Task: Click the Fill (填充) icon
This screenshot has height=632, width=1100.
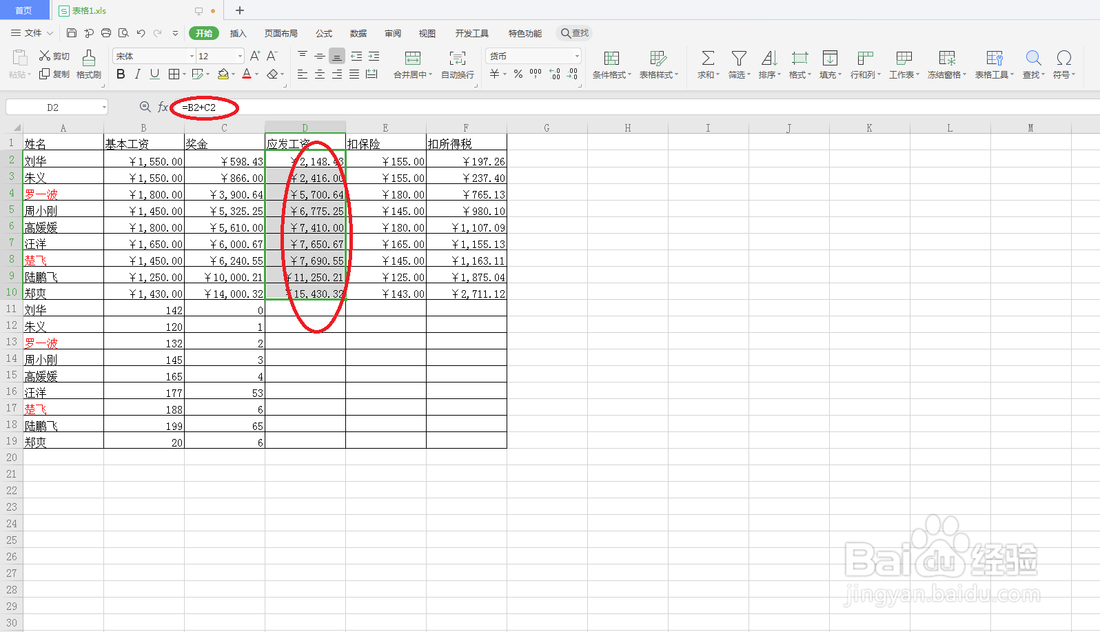Action: 830,58
